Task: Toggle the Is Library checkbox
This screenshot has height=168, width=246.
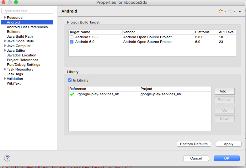Action: pos(70,80)
